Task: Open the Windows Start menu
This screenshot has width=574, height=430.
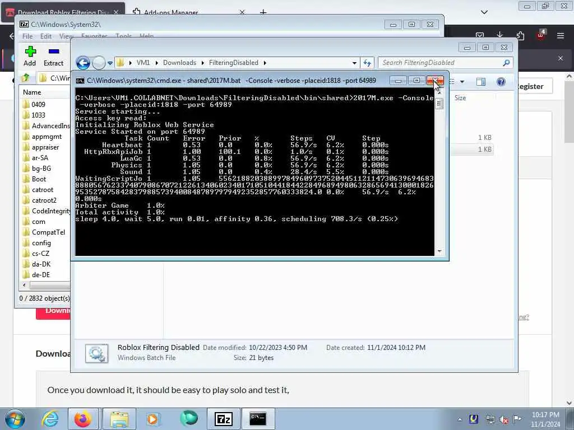Action: [15, 419]
